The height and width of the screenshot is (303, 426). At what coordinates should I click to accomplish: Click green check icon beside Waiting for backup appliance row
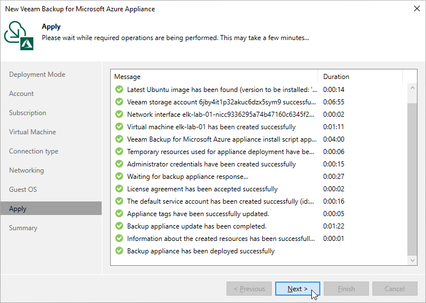(x=119, y=176)
